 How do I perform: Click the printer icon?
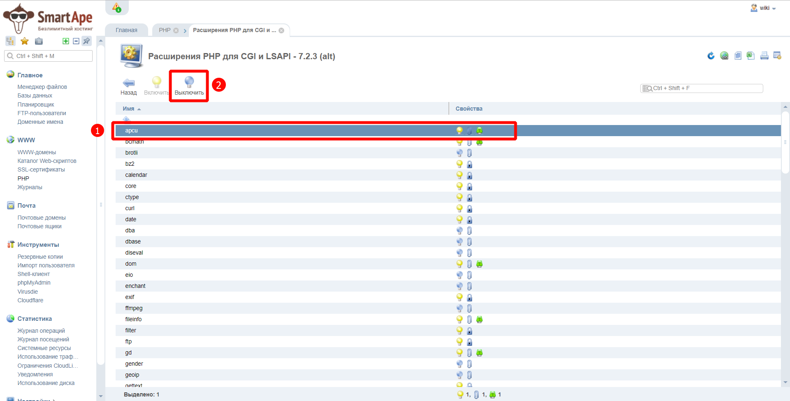[764, 56]
